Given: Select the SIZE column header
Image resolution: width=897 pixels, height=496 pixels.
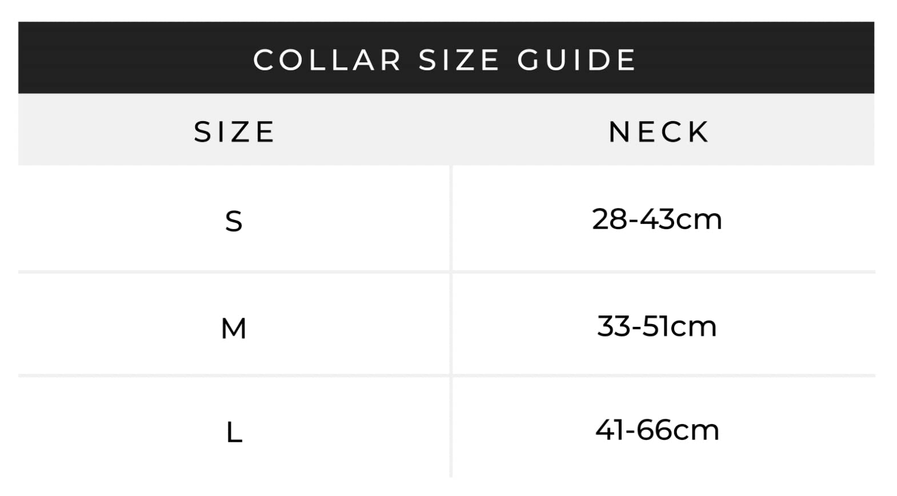Looking at the screenshot, I should [x=235, y=132].
